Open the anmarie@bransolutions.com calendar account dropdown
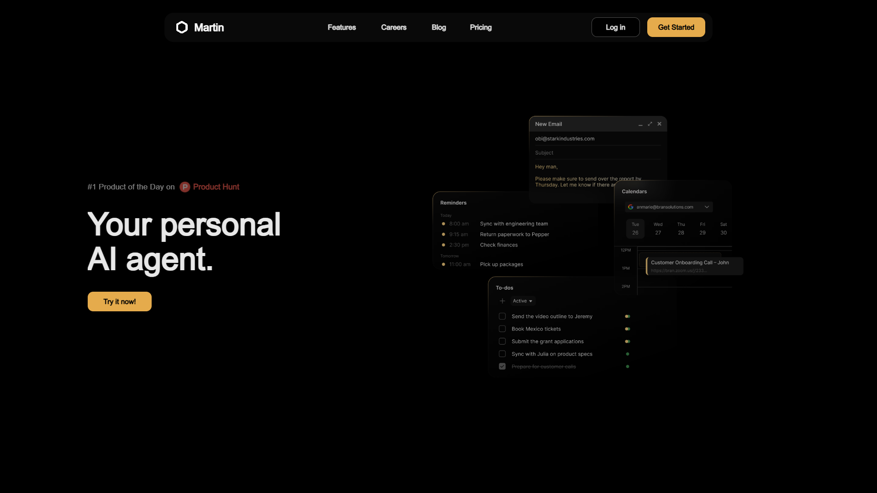 669,207
